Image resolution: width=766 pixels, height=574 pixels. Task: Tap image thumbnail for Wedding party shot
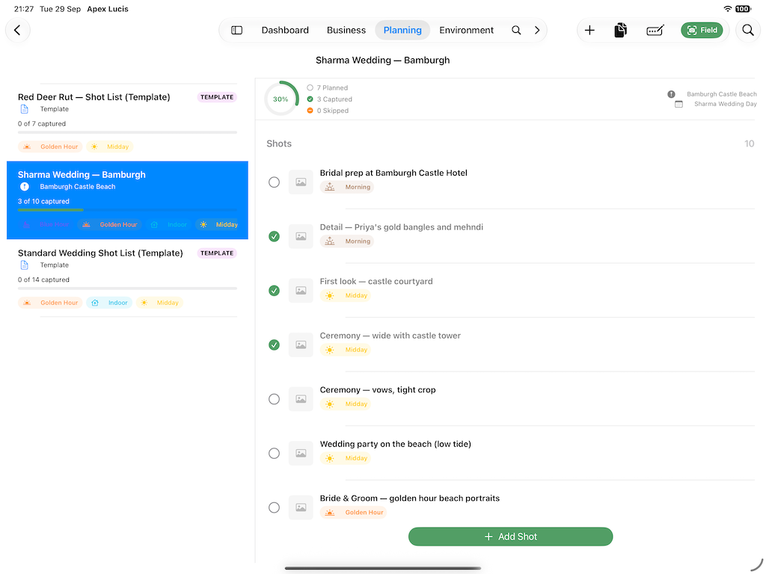pos(301,453)
